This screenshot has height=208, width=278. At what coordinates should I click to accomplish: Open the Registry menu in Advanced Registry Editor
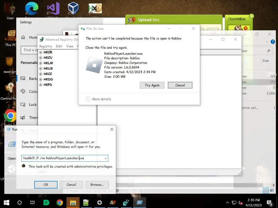pyautogui.click(x=46, y=46)
